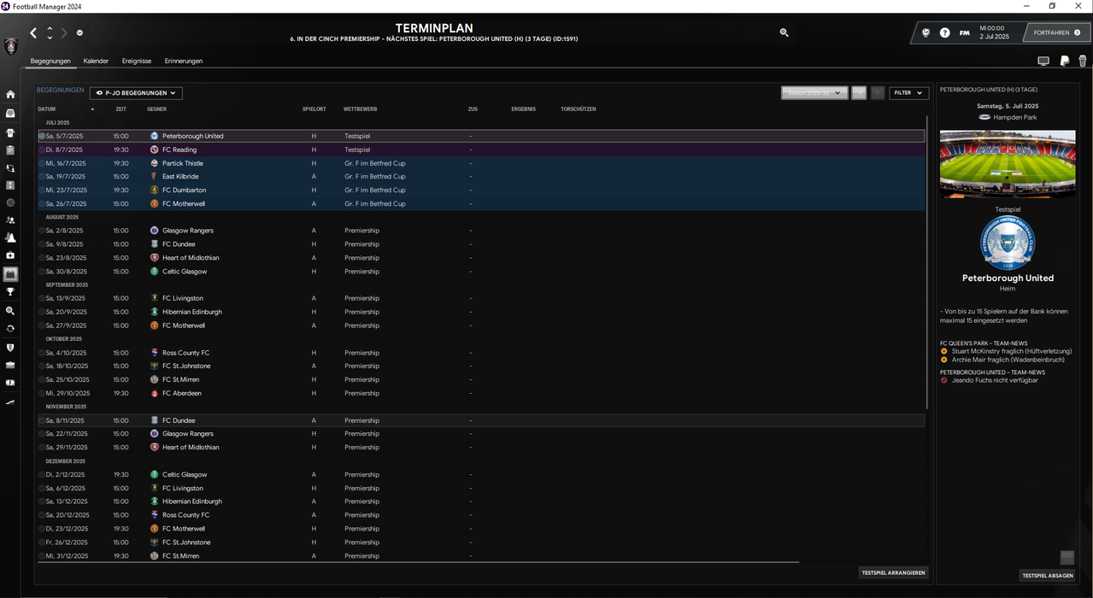Switch to the Erinnerungen tab
This screenshot has width=1093, height=598.
(x=184, y=62)
